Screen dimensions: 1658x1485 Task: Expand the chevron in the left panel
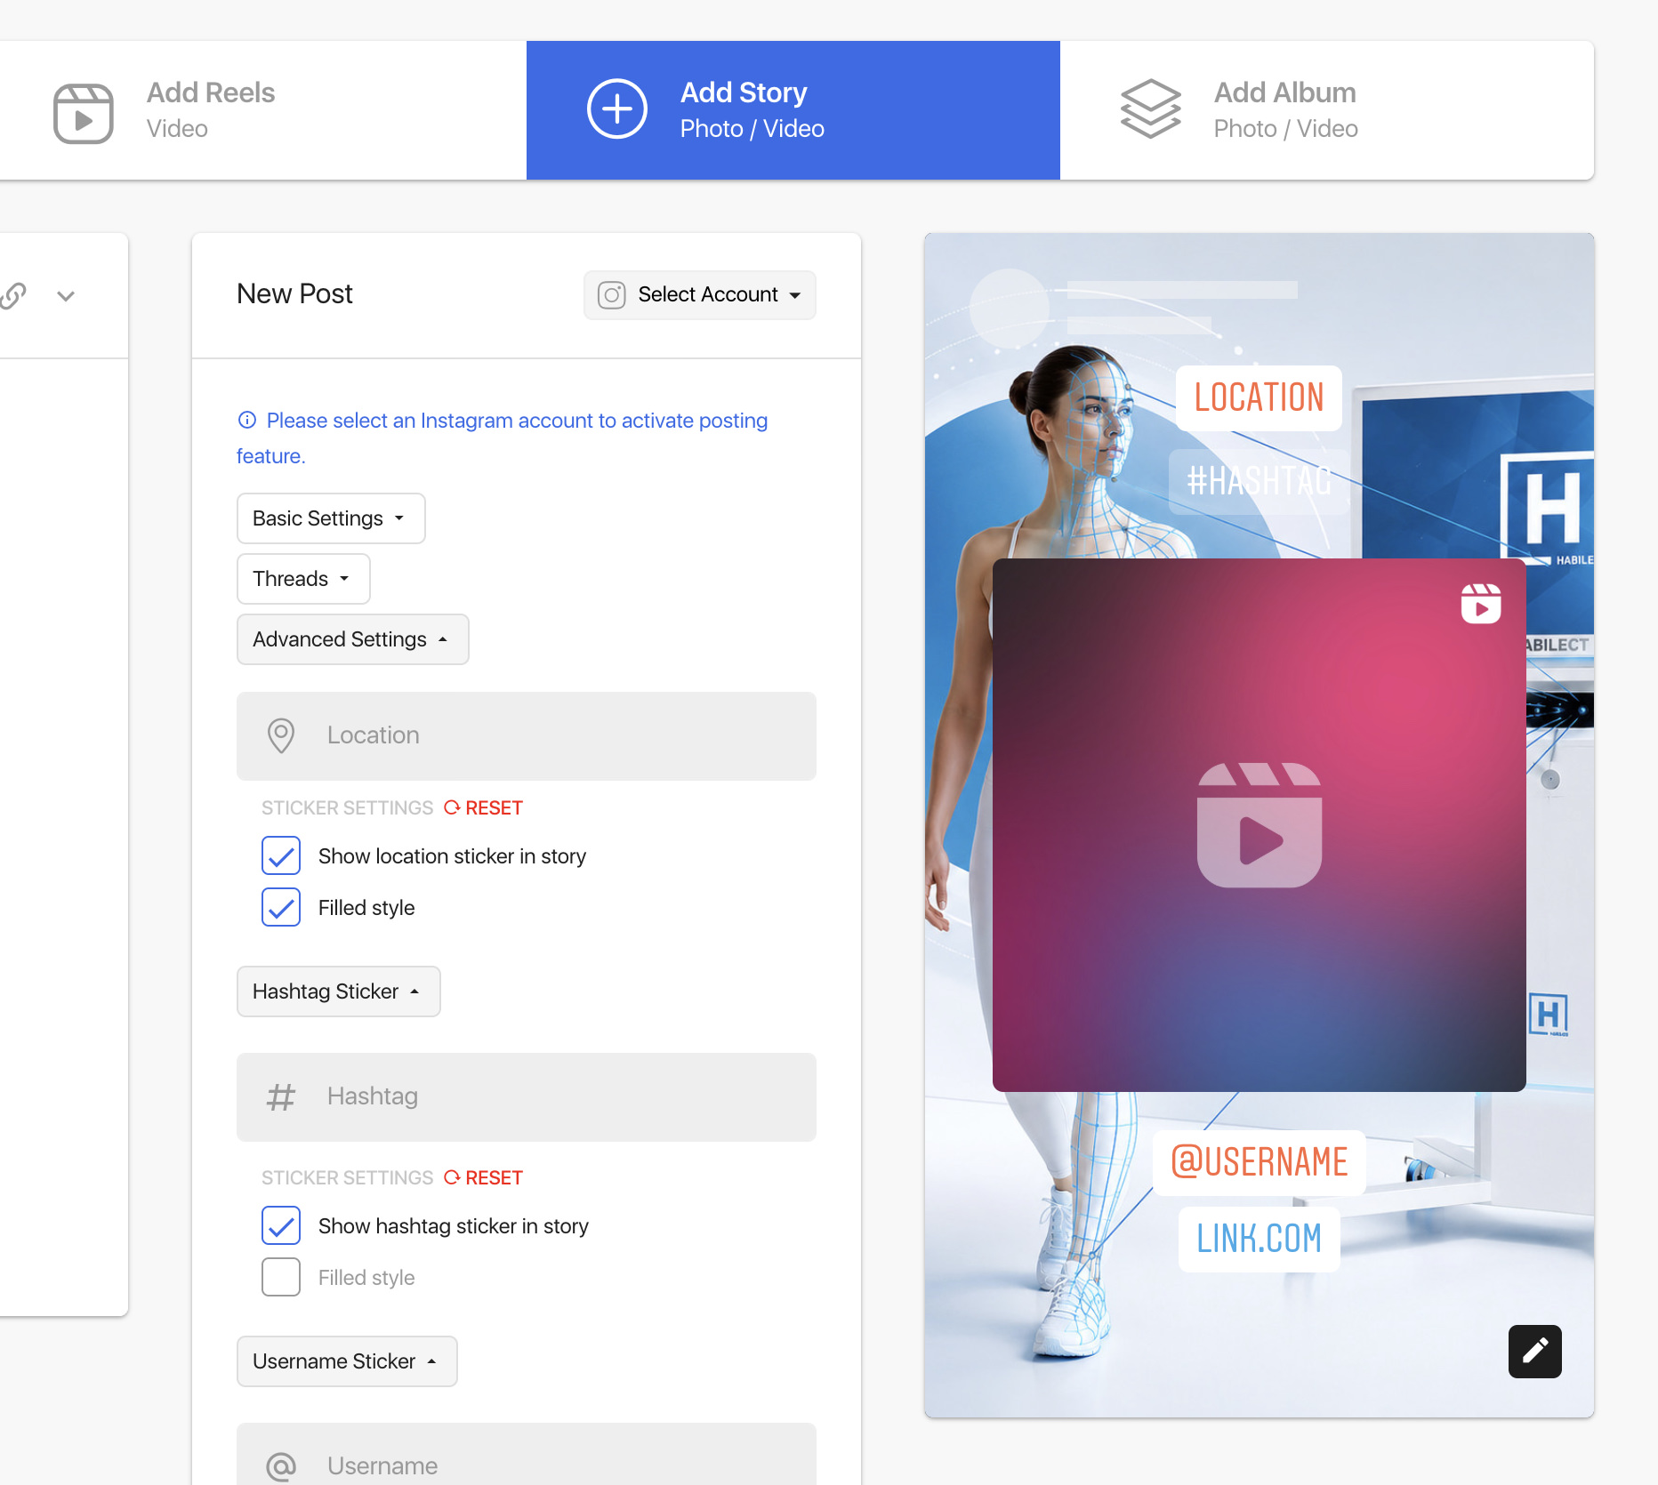[x=66, y=296]
